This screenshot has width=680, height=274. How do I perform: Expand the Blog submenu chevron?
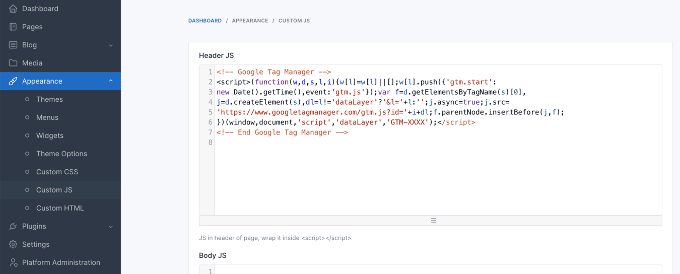[111, 45]
